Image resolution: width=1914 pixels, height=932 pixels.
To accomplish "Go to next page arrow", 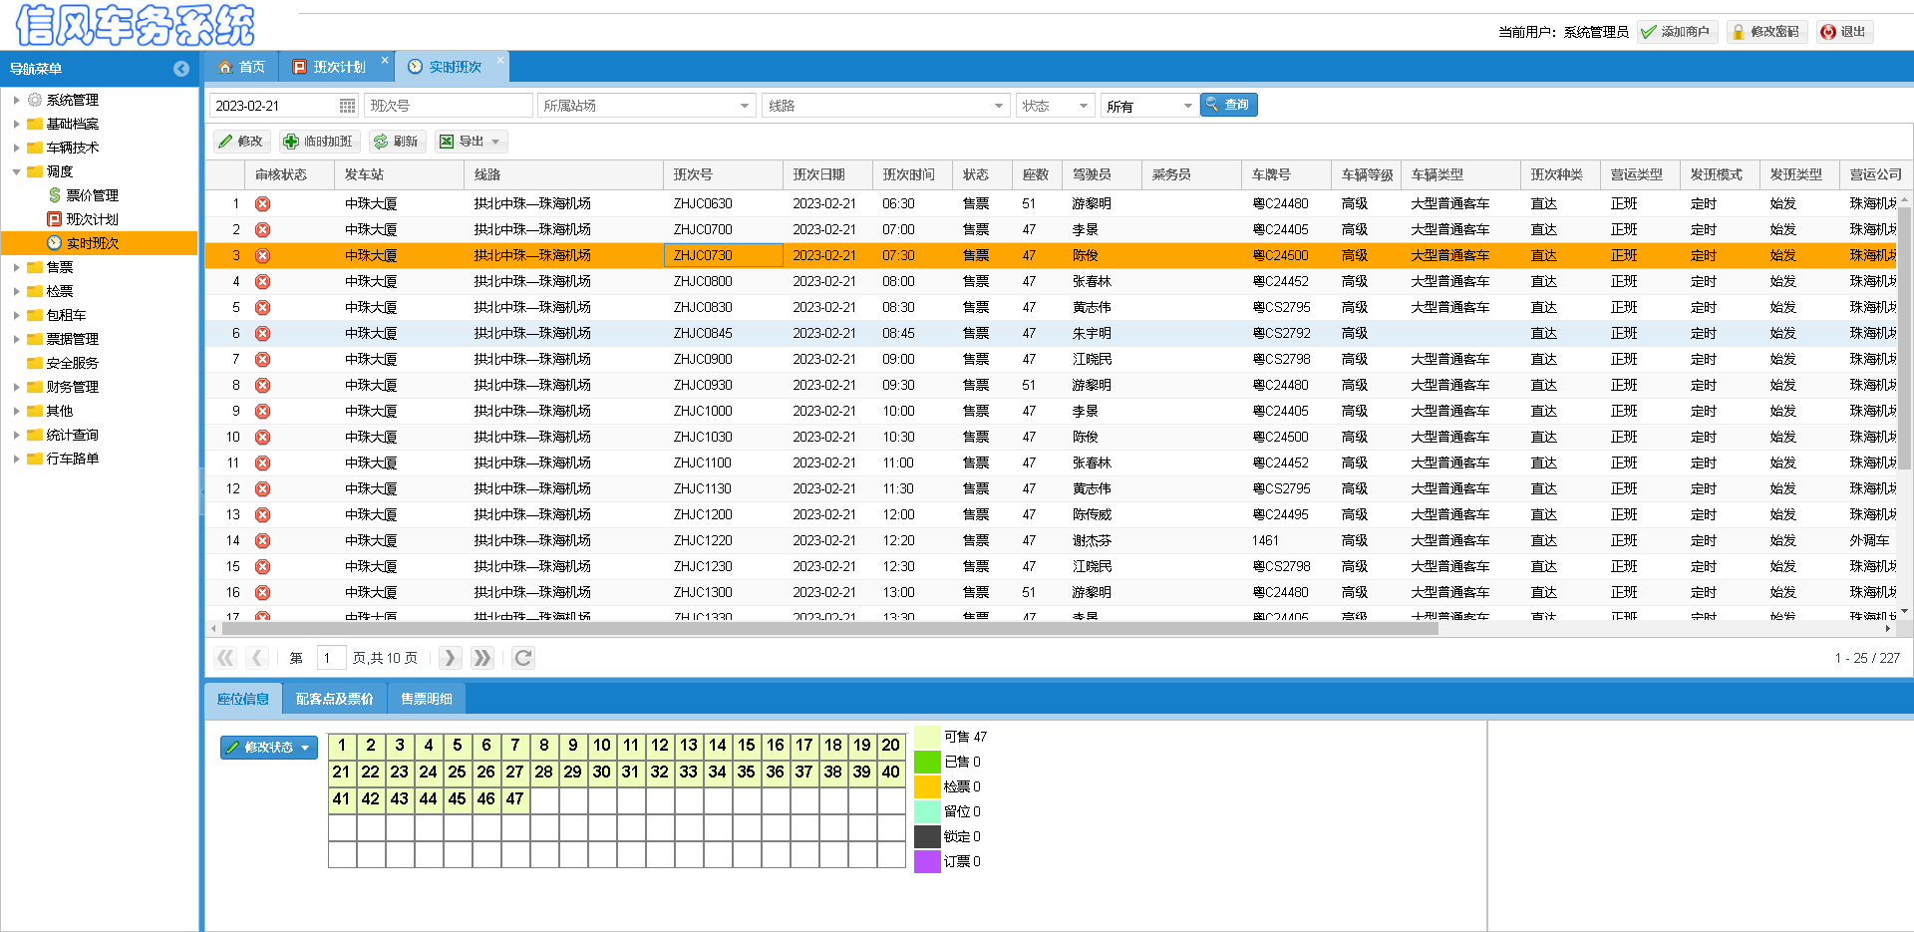I will click(x=450, y=658).
